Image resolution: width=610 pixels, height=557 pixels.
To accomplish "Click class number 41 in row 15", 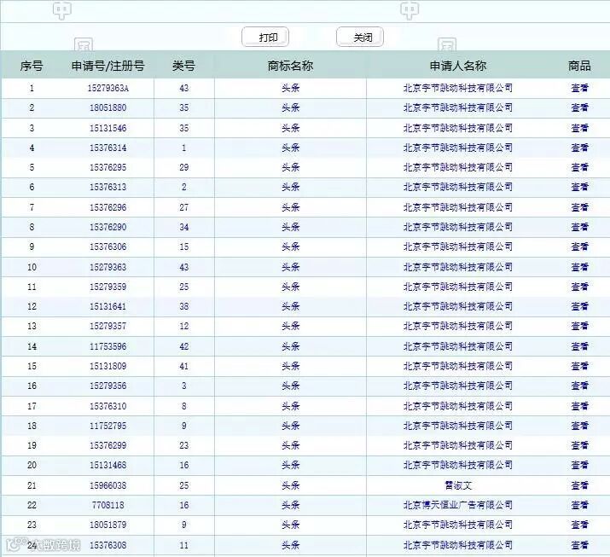I will (184, 366).
